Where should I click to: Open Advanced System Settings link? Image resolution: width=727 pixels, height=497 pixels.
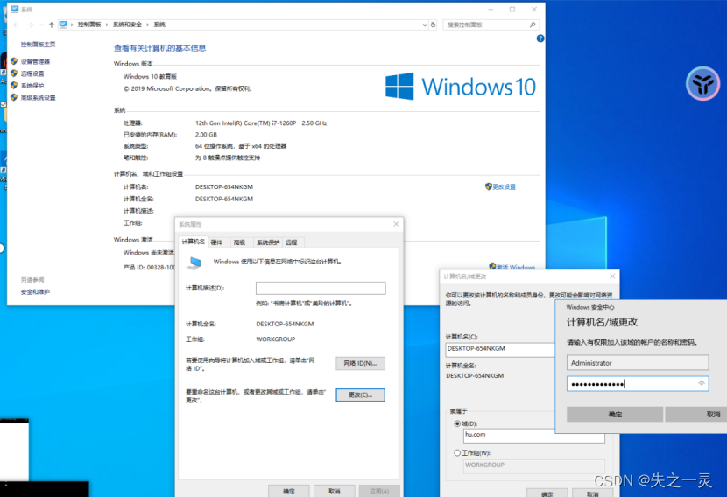[x=38, y=98]
